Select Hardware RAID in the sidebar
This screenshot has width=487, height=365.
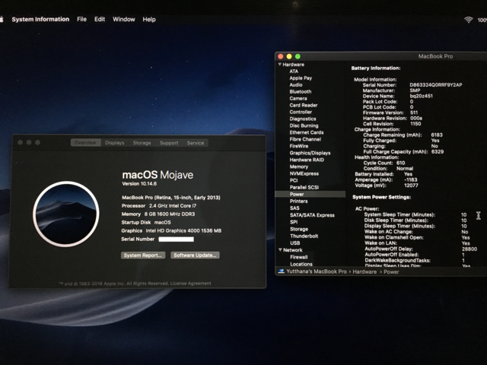[307, 160]
